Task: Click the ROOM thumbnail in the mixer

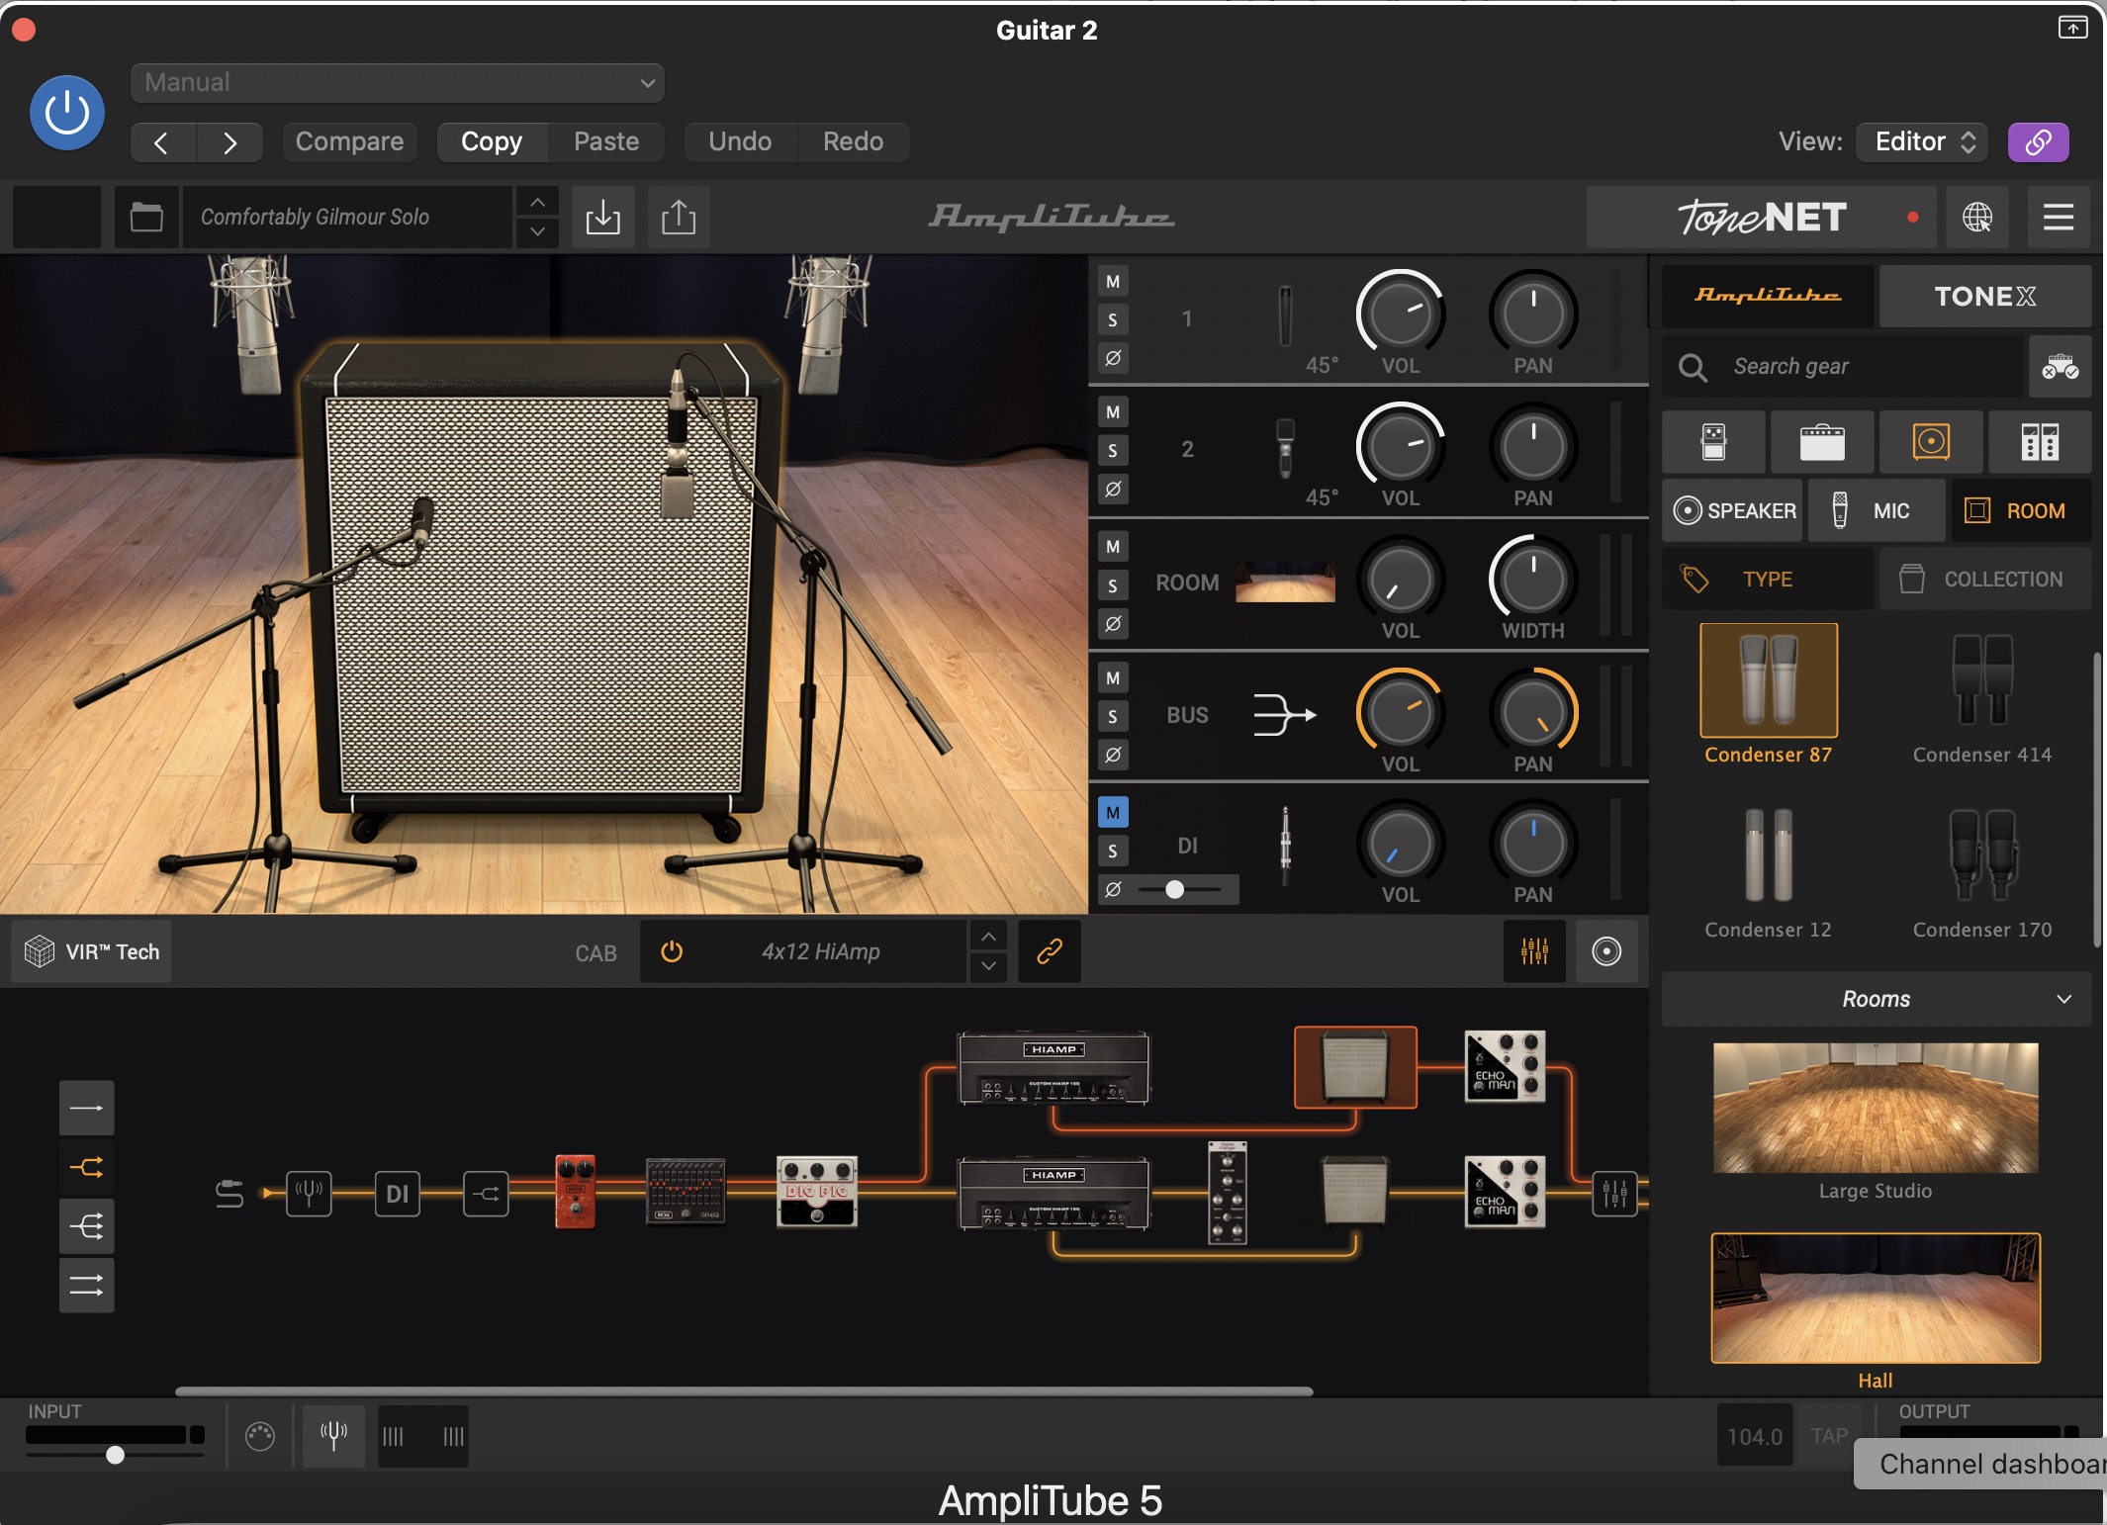Action: (x=1285, y=583)
